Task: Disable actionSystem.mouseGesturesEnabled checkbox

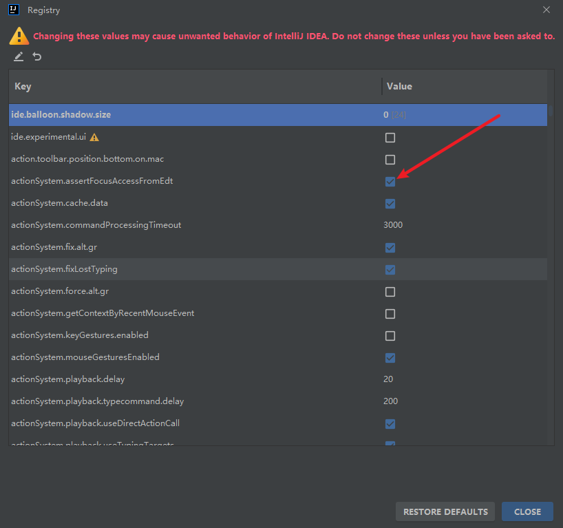Action: 390,358
